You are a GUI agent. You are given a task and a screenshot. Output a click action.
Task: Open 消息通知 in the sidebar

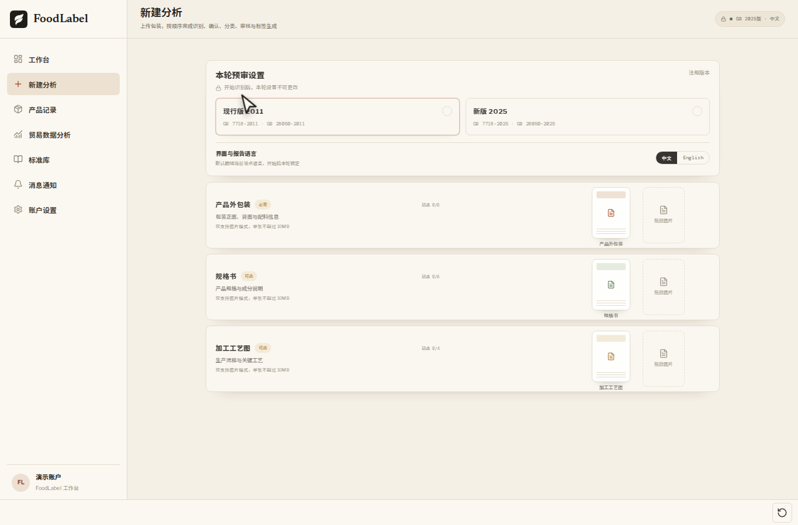click(x=63, y=185)
